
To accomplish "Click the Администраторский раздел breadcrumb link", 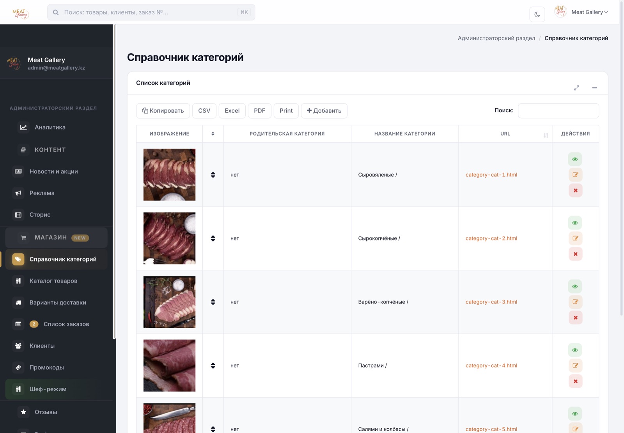I will coord(496,38).
